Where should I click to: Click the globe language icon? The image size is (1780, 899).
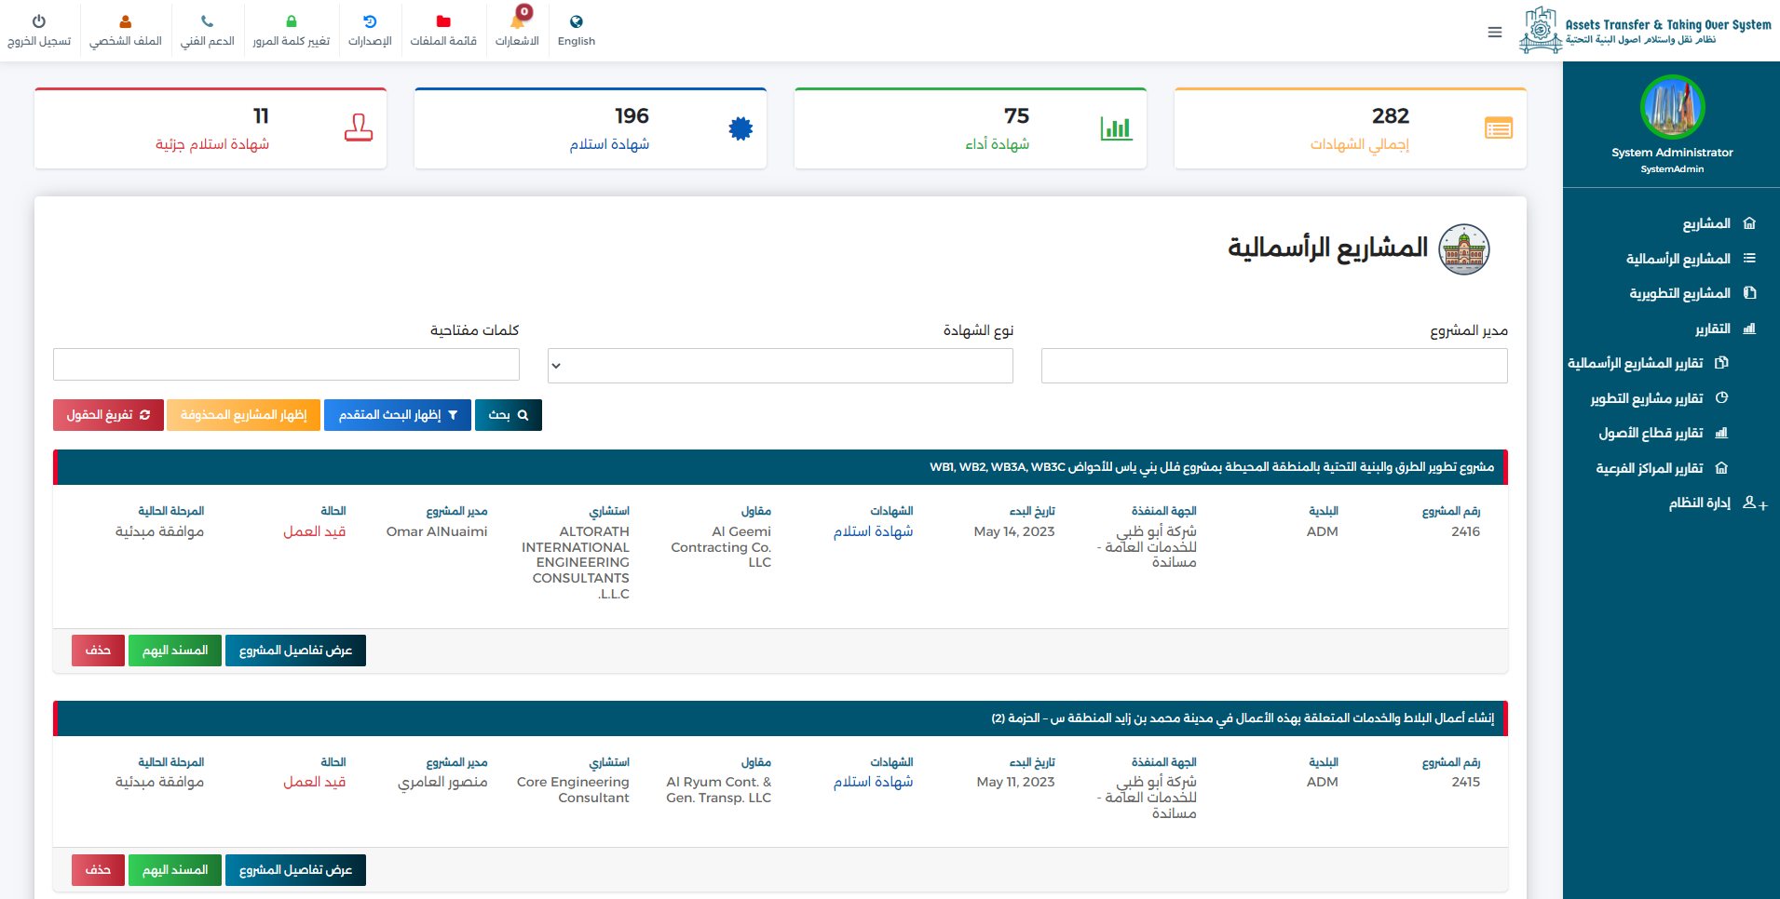coord(577,21)
